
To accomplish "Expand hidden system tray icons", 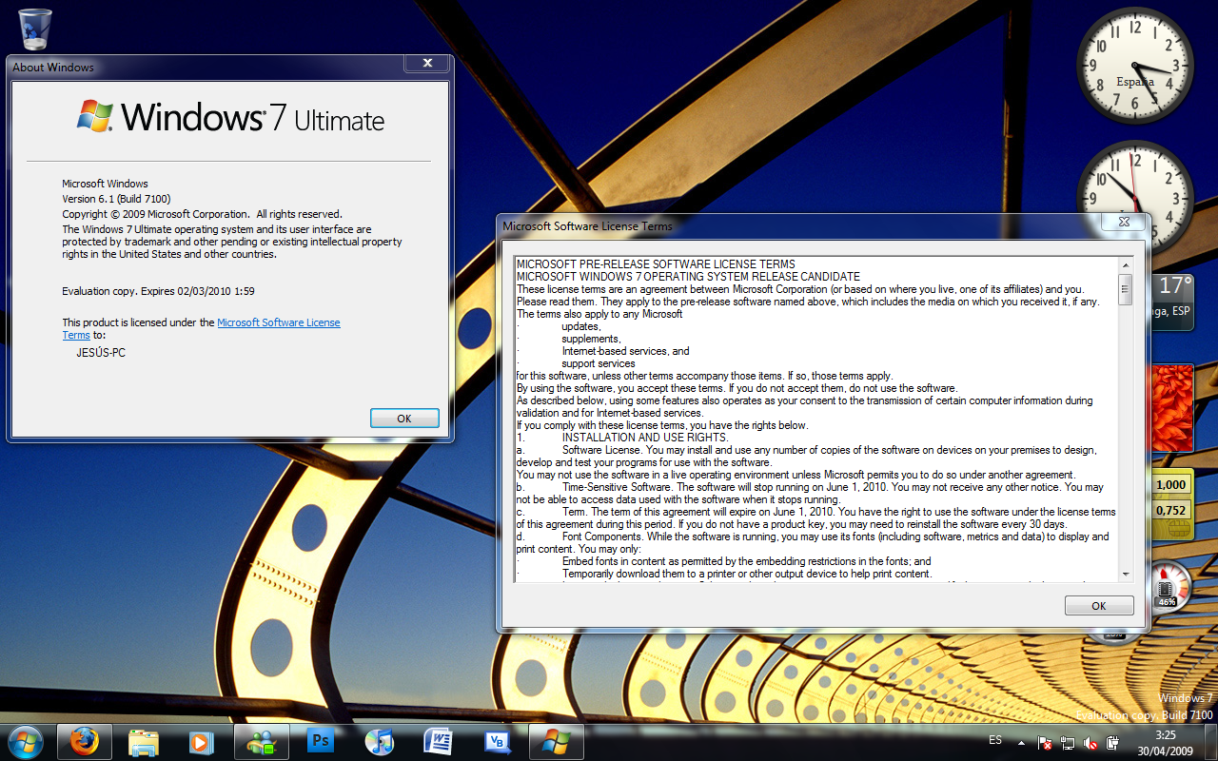I will [1021, 743].
